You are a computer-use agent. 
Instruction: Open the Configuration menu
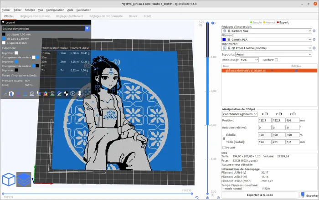55,10
